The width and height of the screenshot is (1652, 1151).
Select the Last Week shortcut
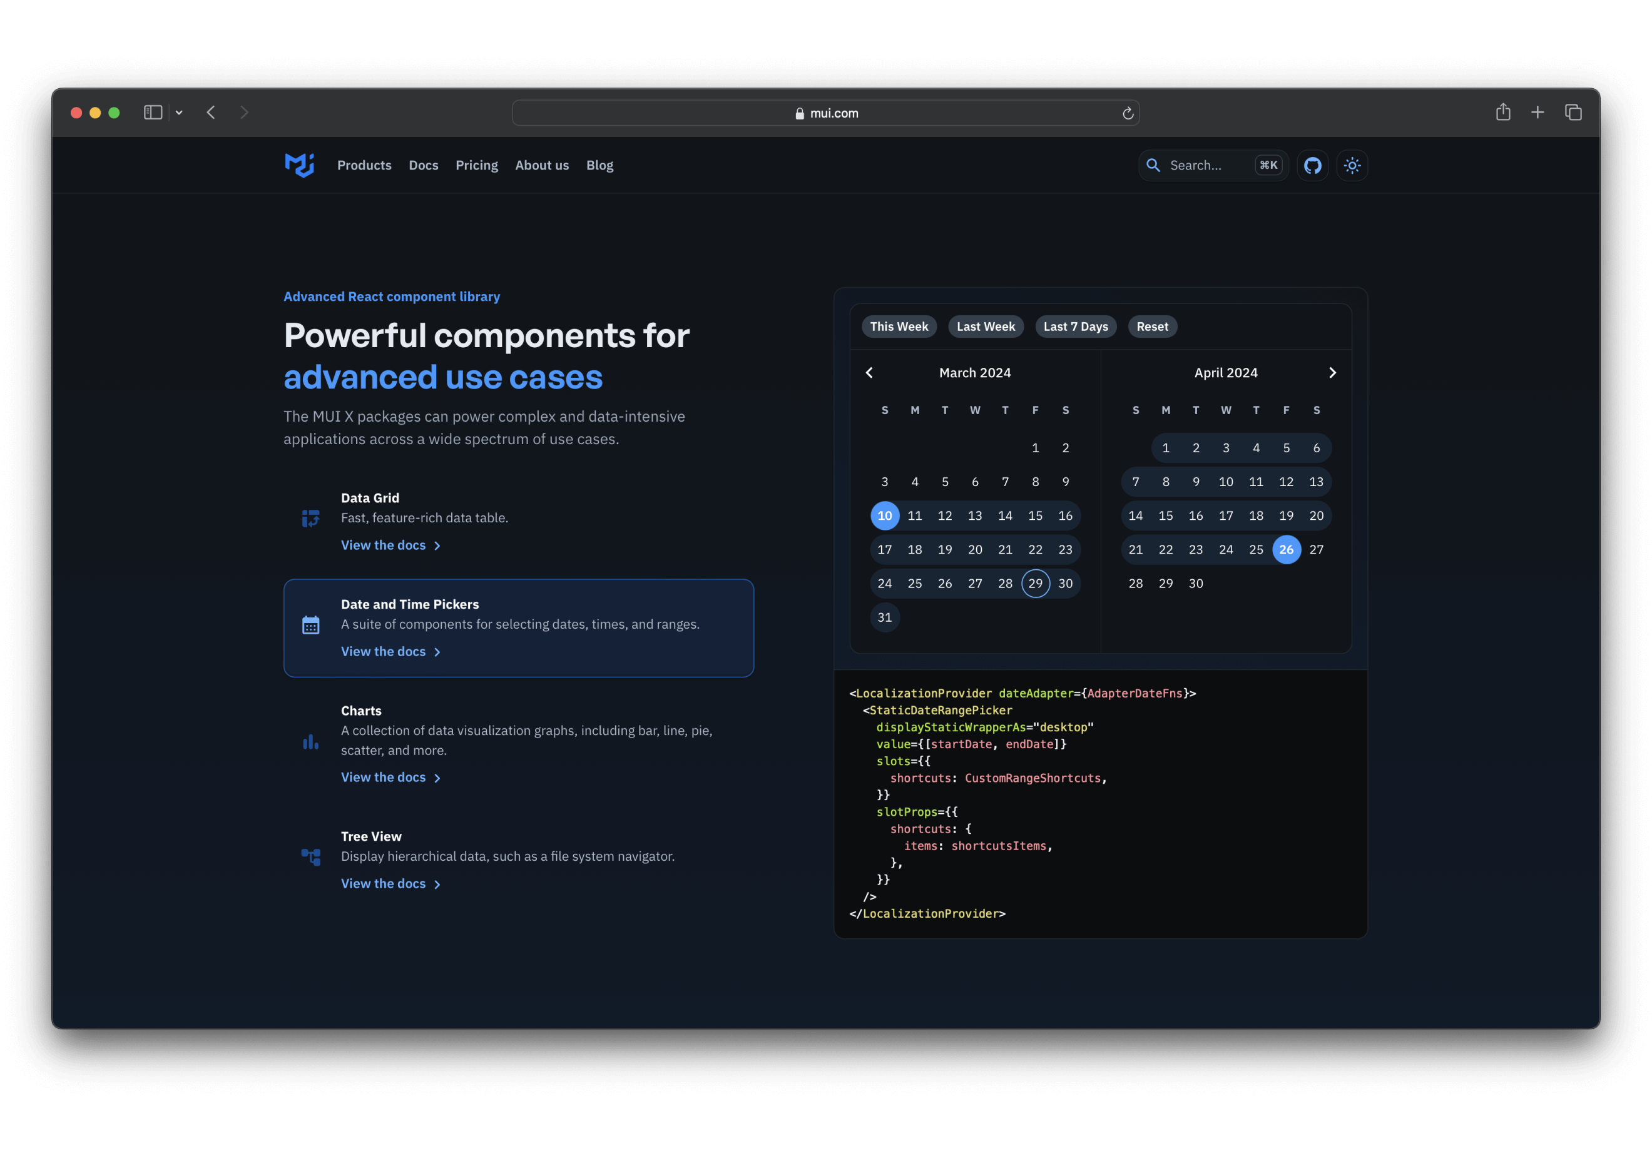(986, 327)
